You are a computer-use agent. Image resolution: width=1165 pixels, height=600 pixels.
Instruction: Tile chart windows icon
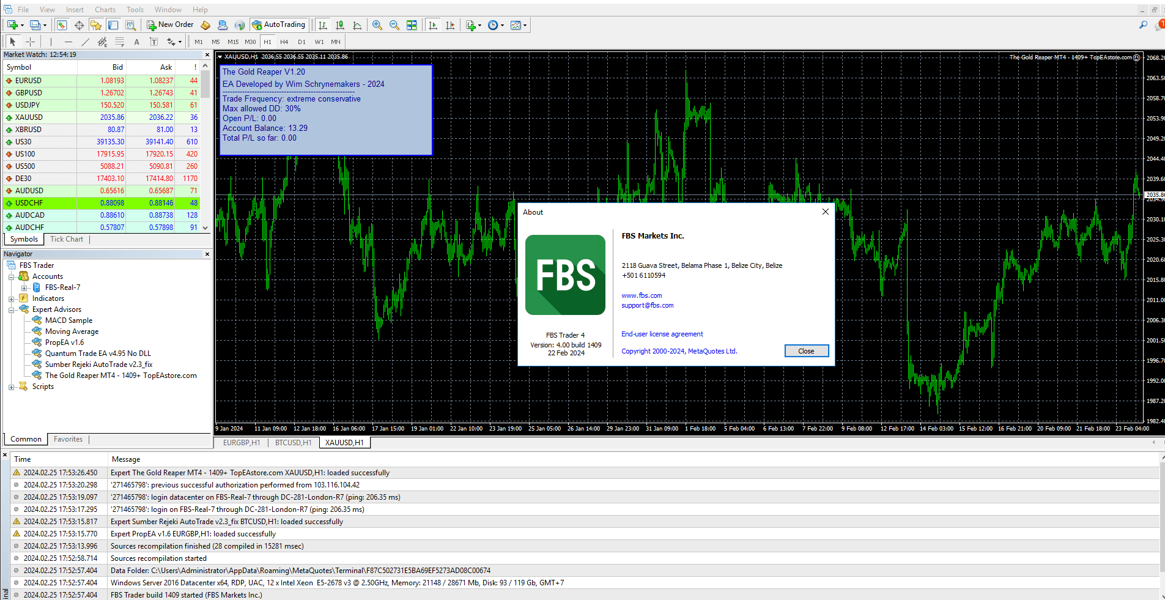(412, 25)
